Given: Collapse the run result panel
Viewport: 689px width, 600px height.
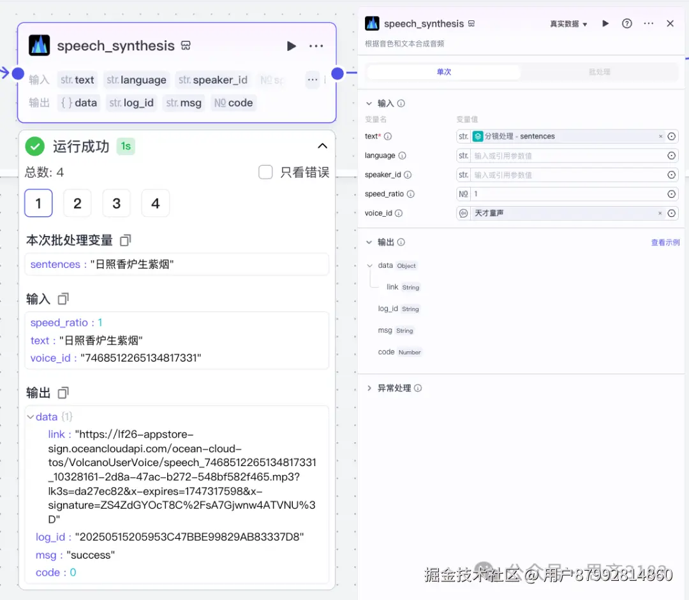Looking at the screenshot, I should pyautogui.click(x=322, y=146).
